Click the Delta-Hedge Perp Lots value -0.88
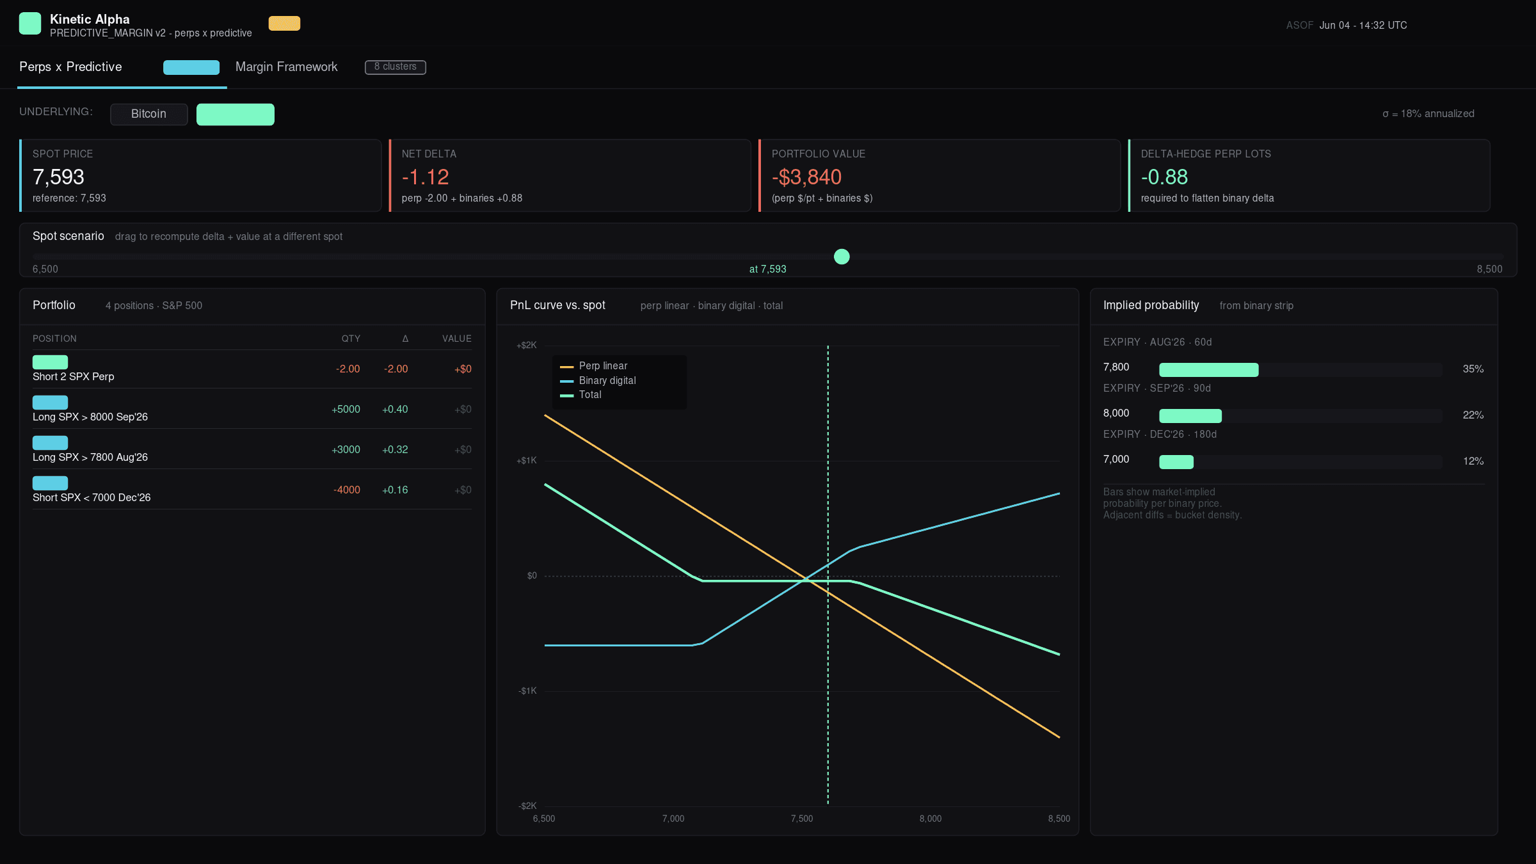This screenshot has width=1536, height=864. click(1164, 177)
